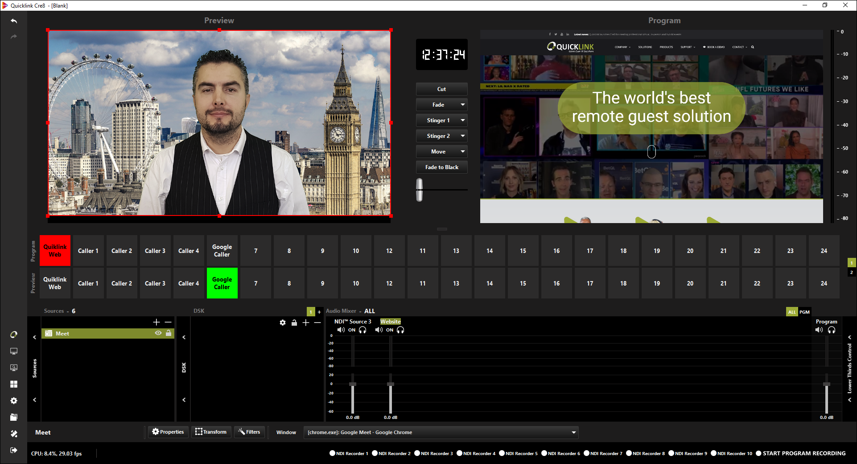The height and width of the screenshot is (464, 857).
Task: Add a DSK item with plus icon
Action: [x=306, y=323]
